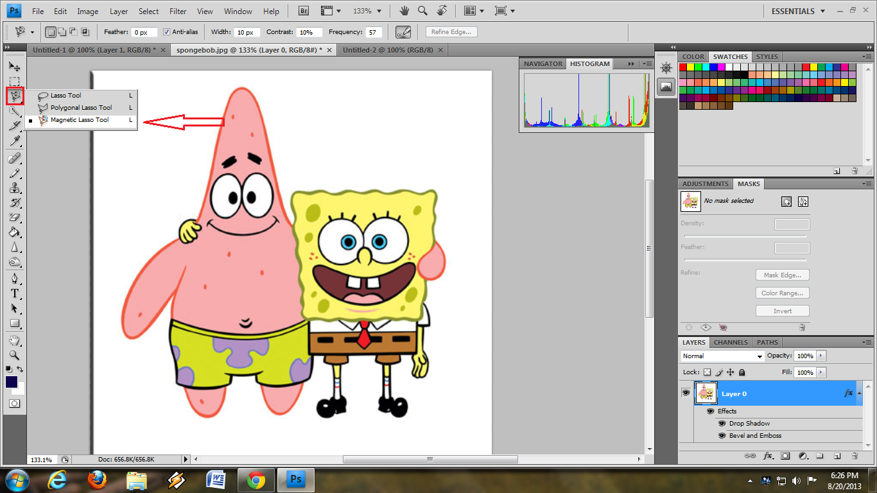Hide the Bevel and Emboss effect
The image size is (877, 493).
(722, 436)
